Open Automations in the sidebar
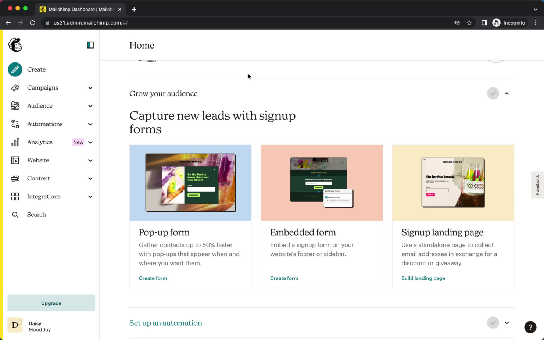The height and width of the screenshot is (340, 544). pyautogui.click(x=45, y=124)
